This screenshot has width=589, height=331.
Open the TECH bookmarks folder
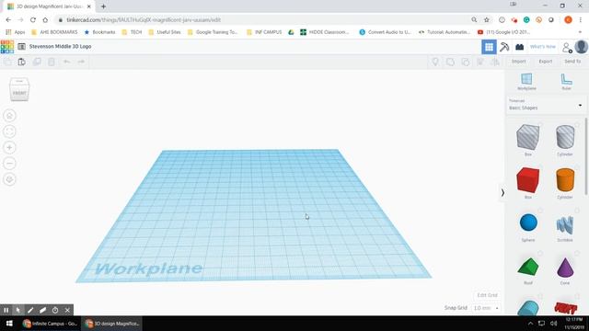tap(133, 32)
